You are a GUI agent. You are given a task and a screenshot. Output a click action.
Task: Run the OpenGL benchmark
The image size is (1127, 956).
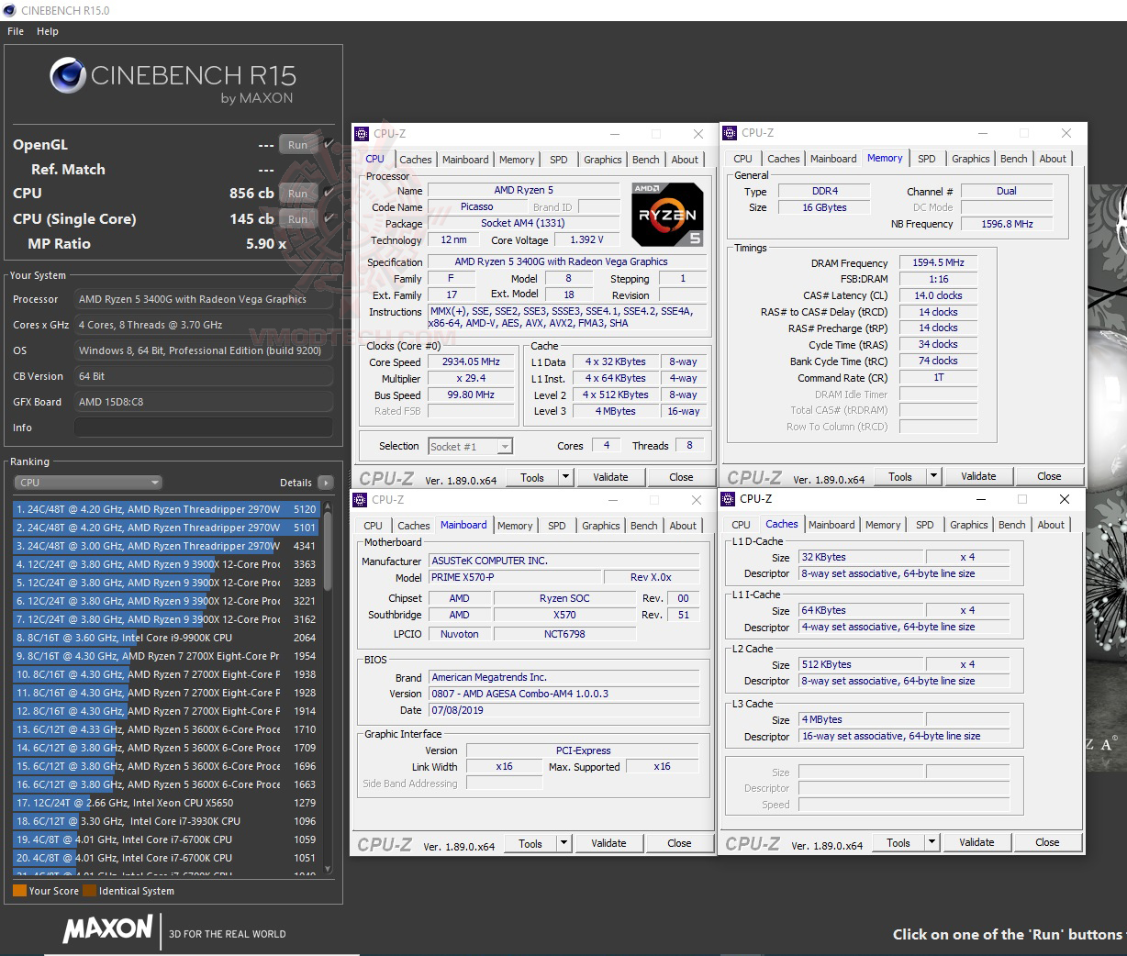[x=297, y=144]
